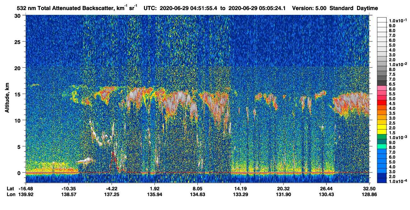The width and height of the screenshot is (410, 210).
Task: Click latitude value '-4.22'
Action: point(112,189)
